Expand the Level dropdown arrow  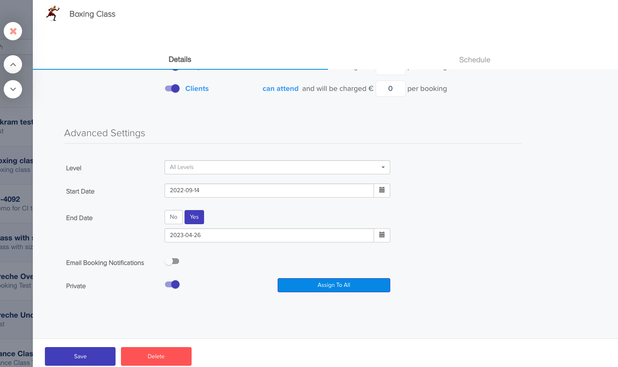pyautogui.click(x=383, y=167)
